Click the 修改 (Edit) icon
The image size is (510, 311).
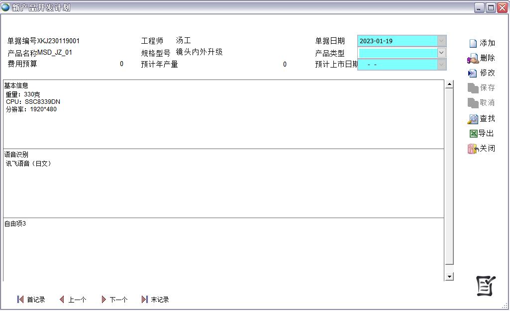coord(473,73)
